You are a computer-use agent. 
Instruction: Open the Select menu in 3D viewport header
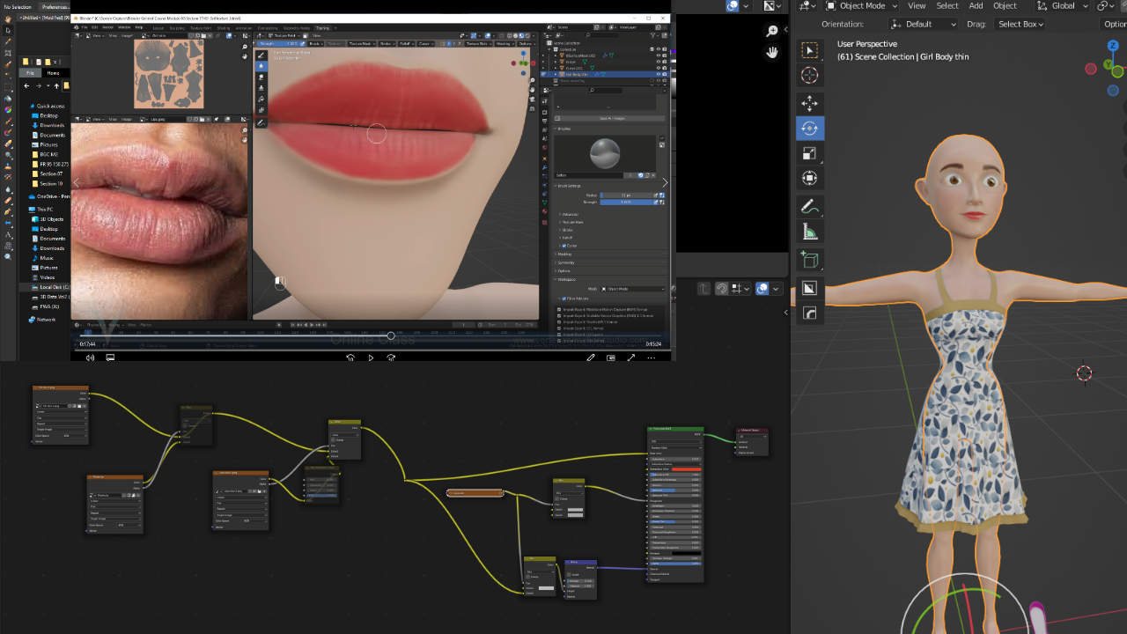947,5
